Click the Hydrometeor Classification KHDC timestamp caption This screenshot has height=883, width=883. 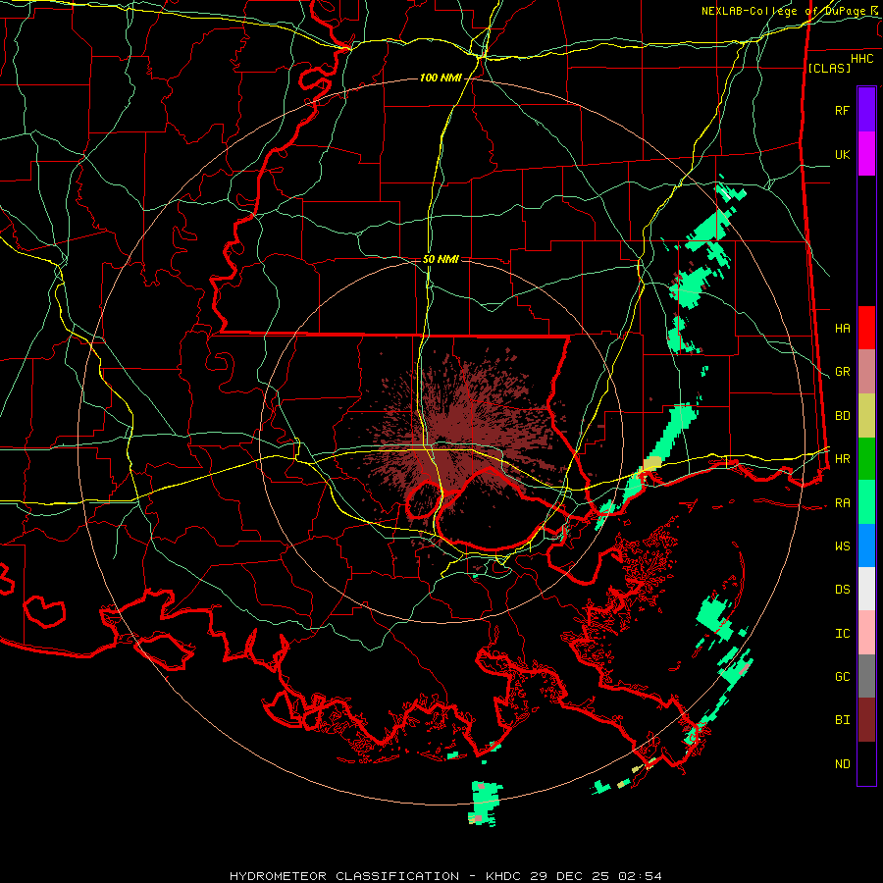[x=445, y=876]
